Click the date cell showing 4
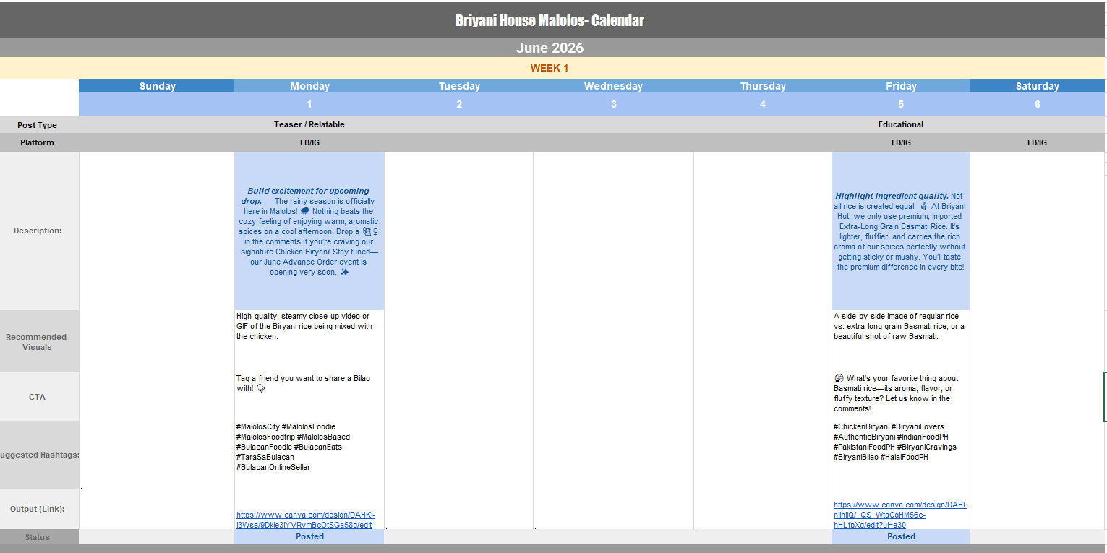The image size is (1107, 553). click(x=763, y=104)
